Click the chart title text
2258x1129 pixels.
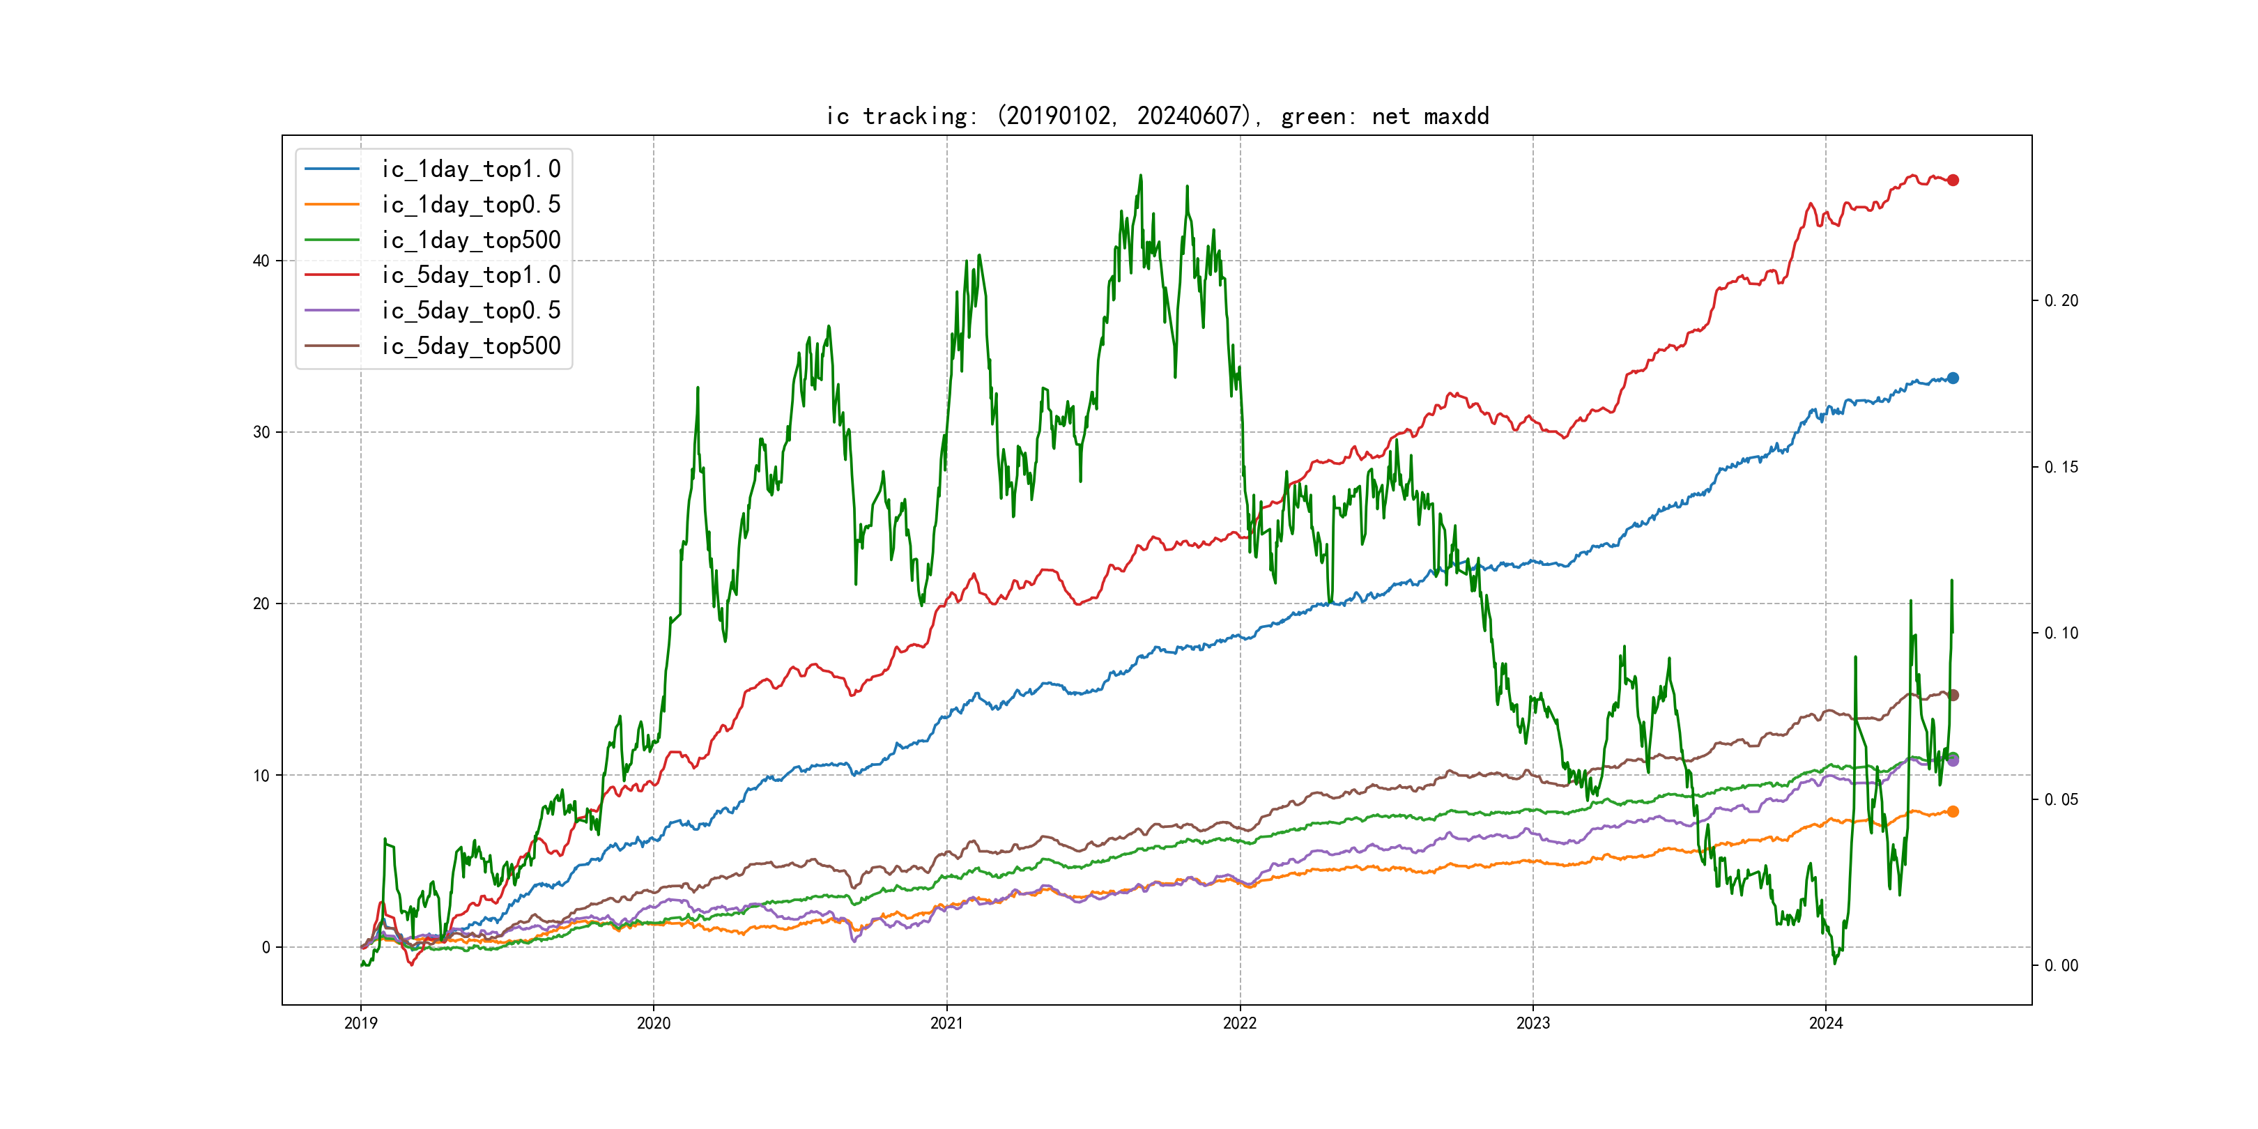pos(1157,116)
